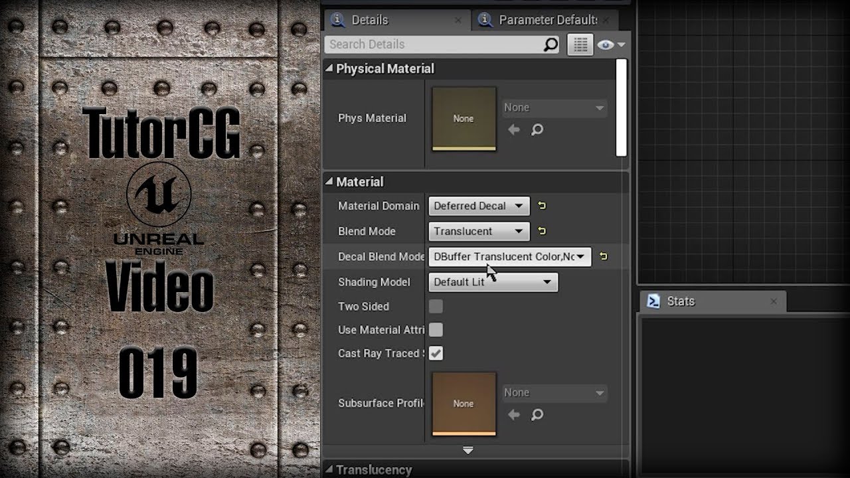Collapse the Material section
Image resolution: width=850 pixels, height=478 pixels.
tap(328, 182)
